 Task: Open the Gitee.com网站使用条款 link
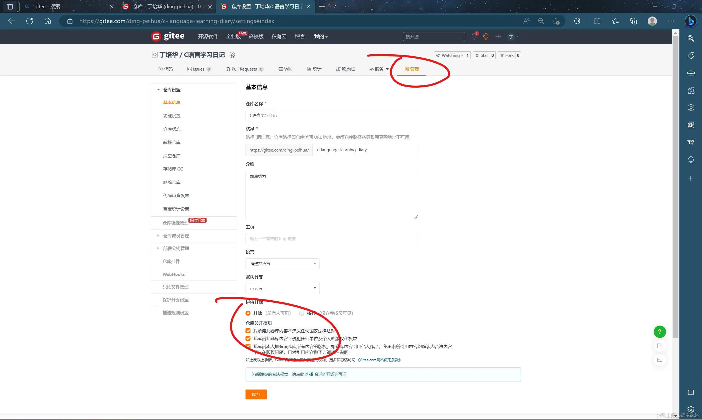pos(379,360)
